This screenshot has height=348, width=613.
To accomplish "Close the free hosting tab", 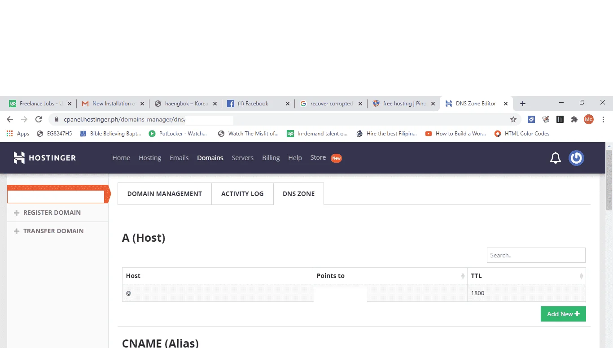I will click(433, 104).
